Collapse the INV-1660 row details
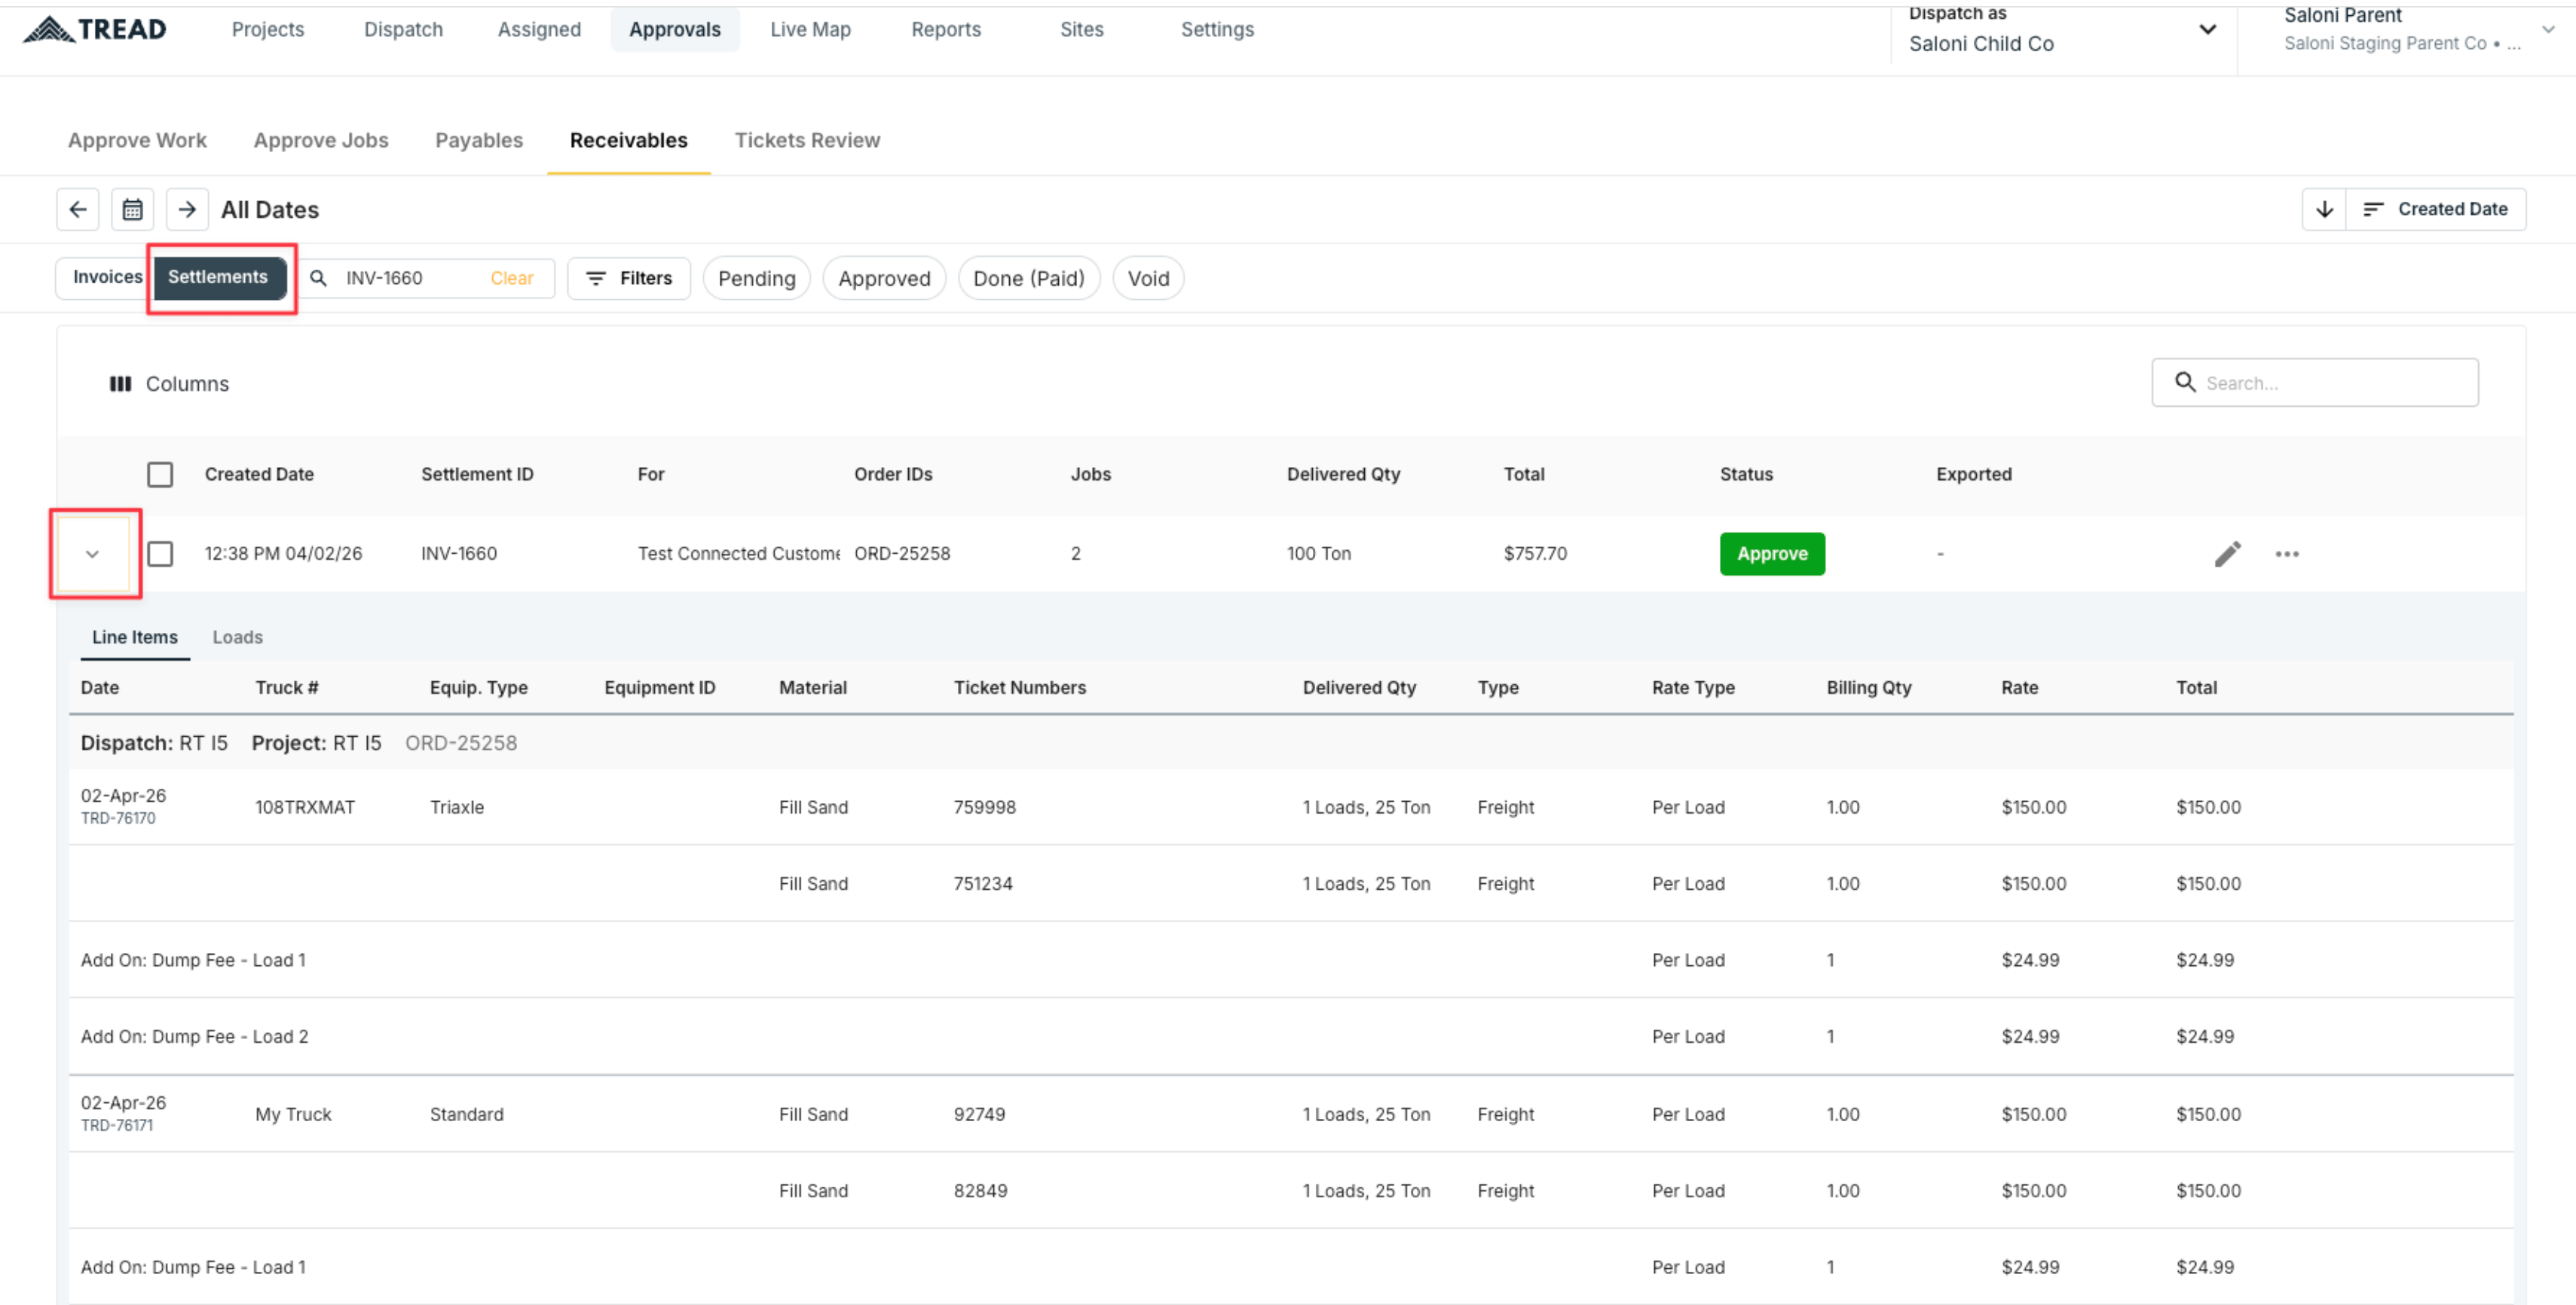The height and width of the screenshot is (1305, 2576). 93,554
